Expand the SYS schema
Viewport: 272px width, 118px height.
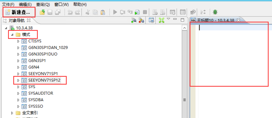[x=18, y=87]
